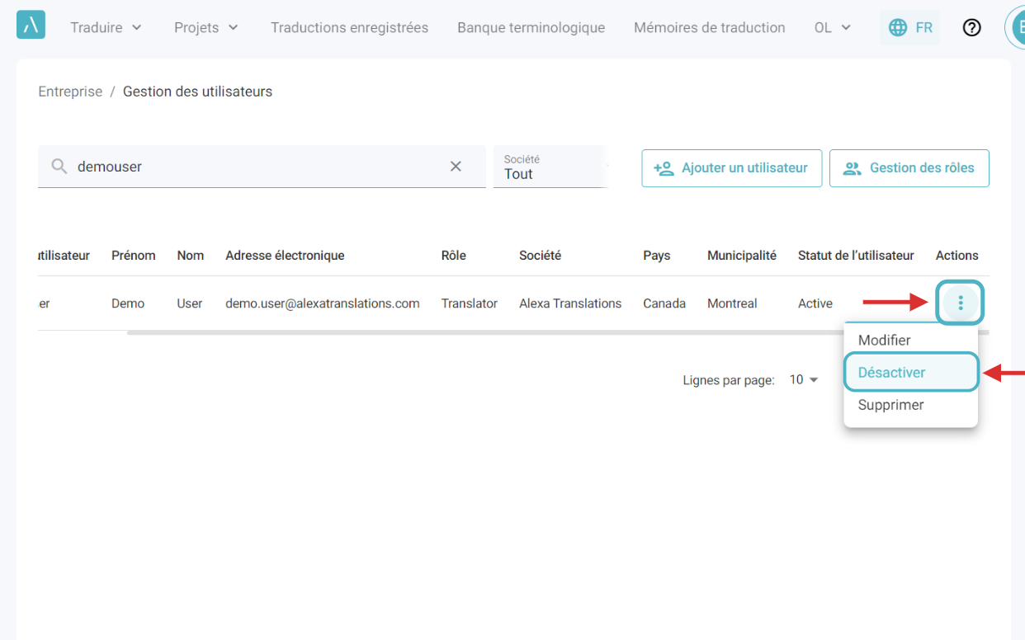1025x640 pixels.
Task: Click demo.user@alexatranslations.com email cell
Action: [x=323, y=304]
